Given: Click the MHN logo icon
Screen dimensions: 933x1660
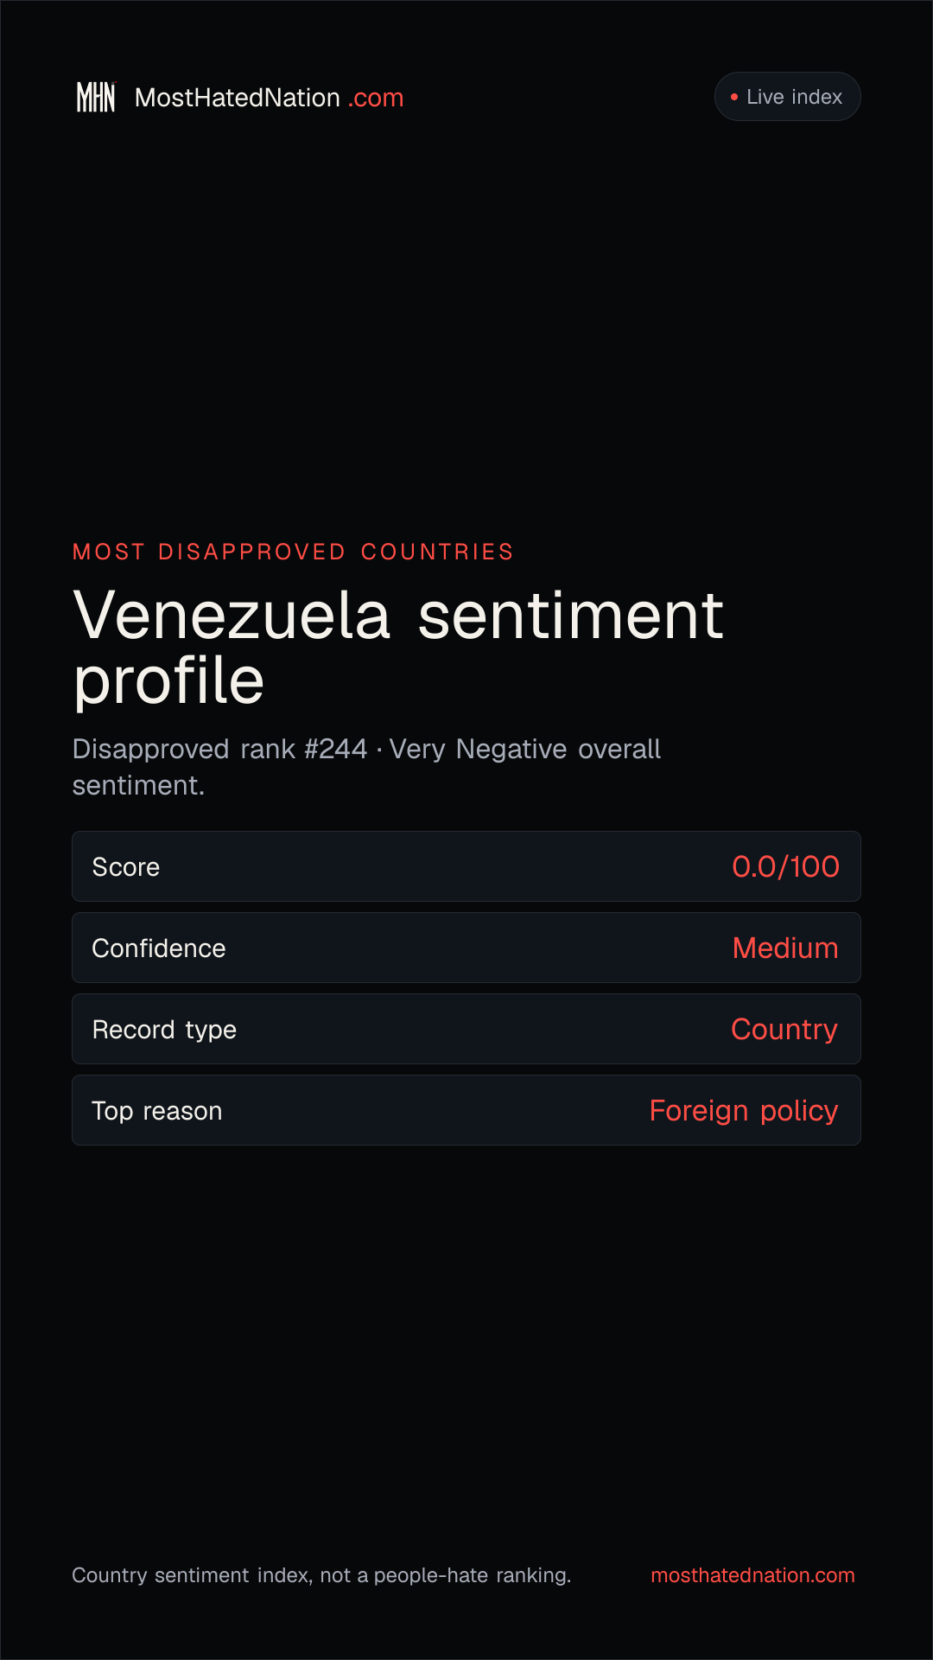Looking at the screenshot, I should pos(96,97).
